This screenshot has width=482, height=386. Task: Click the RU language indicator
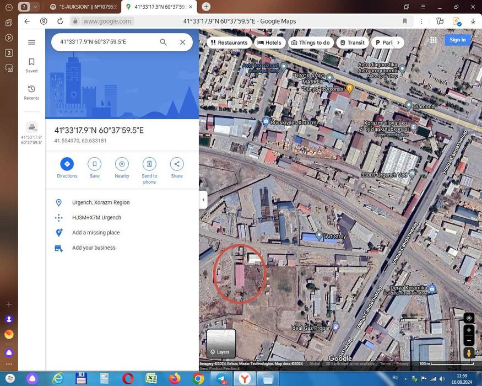click(396, 378)
